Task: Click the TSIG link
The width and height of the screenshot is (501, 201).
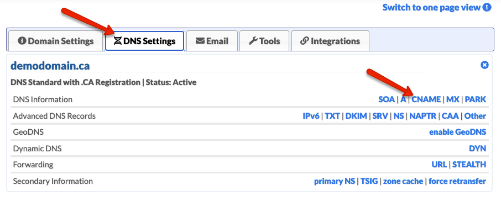Action: [x=369, y=181]
